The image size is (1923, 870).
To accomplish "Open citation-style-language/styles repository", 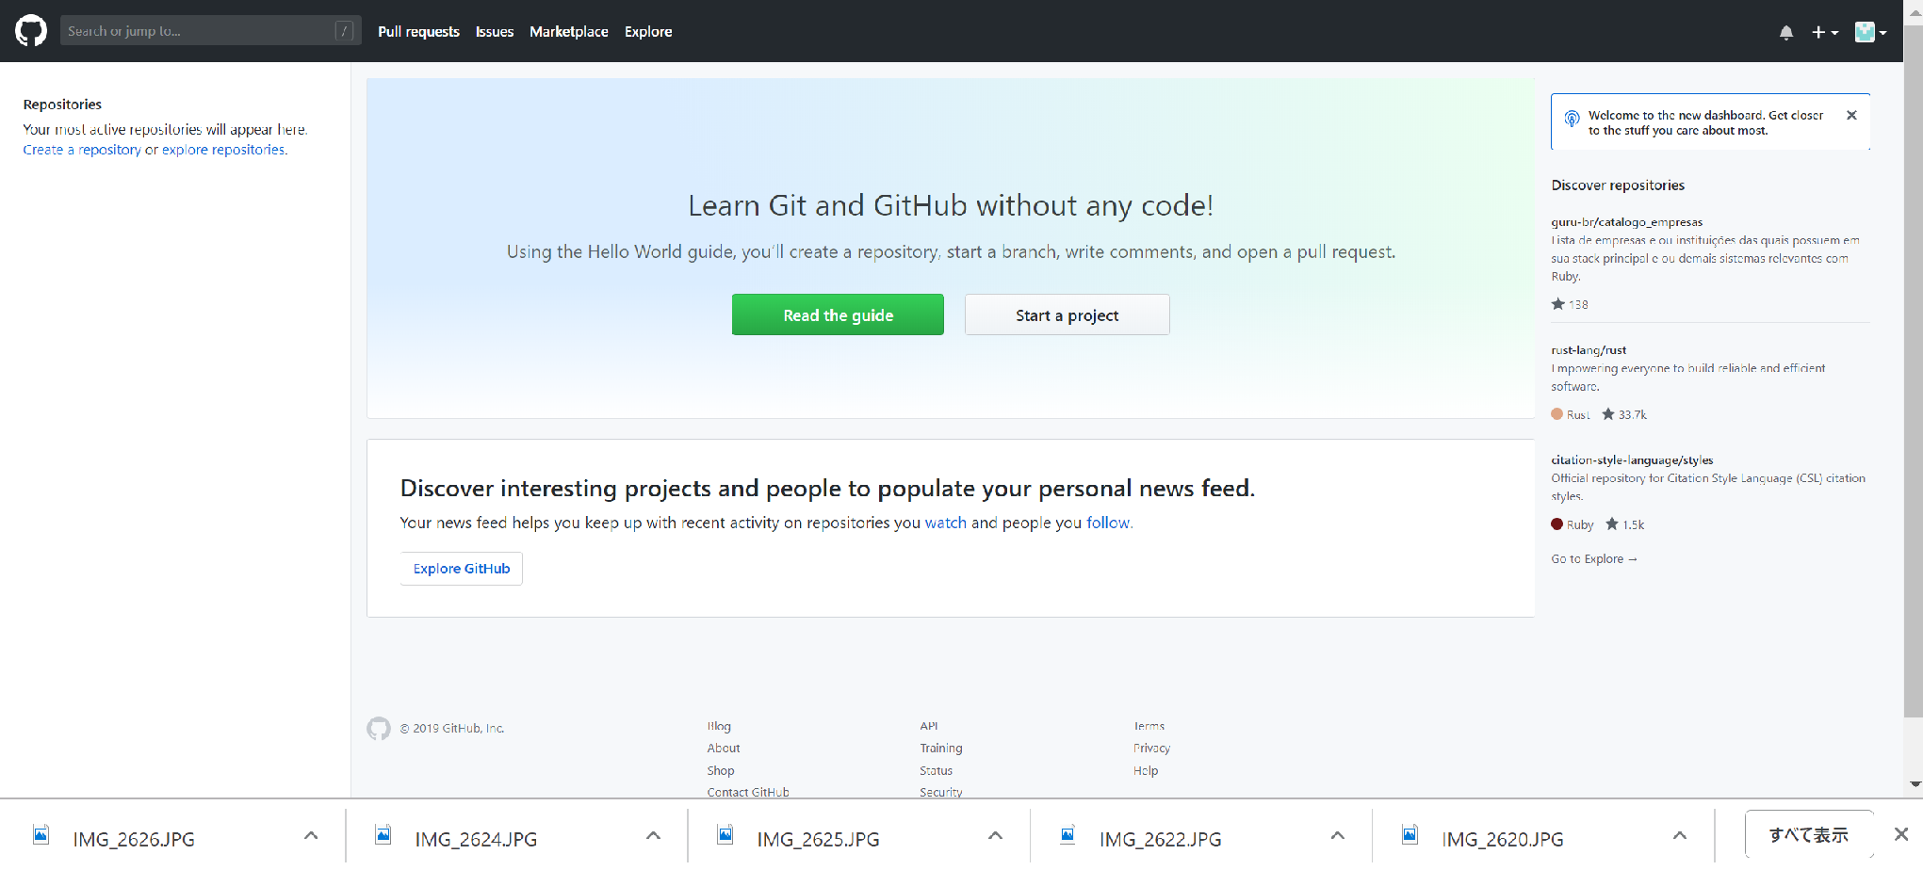I will [1632, 460].
